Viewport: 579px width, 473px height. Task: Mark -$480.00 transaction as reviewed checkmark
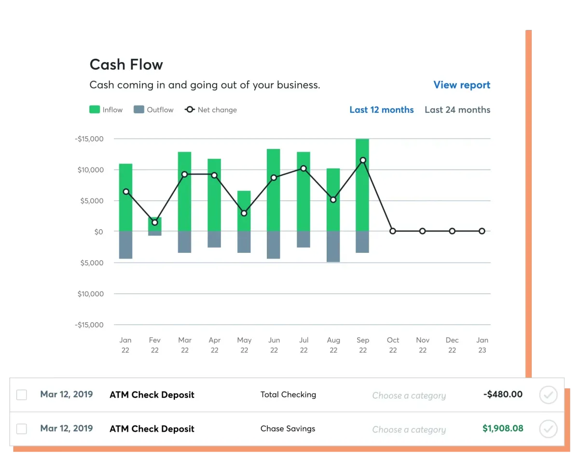click(x=548, y=395)
